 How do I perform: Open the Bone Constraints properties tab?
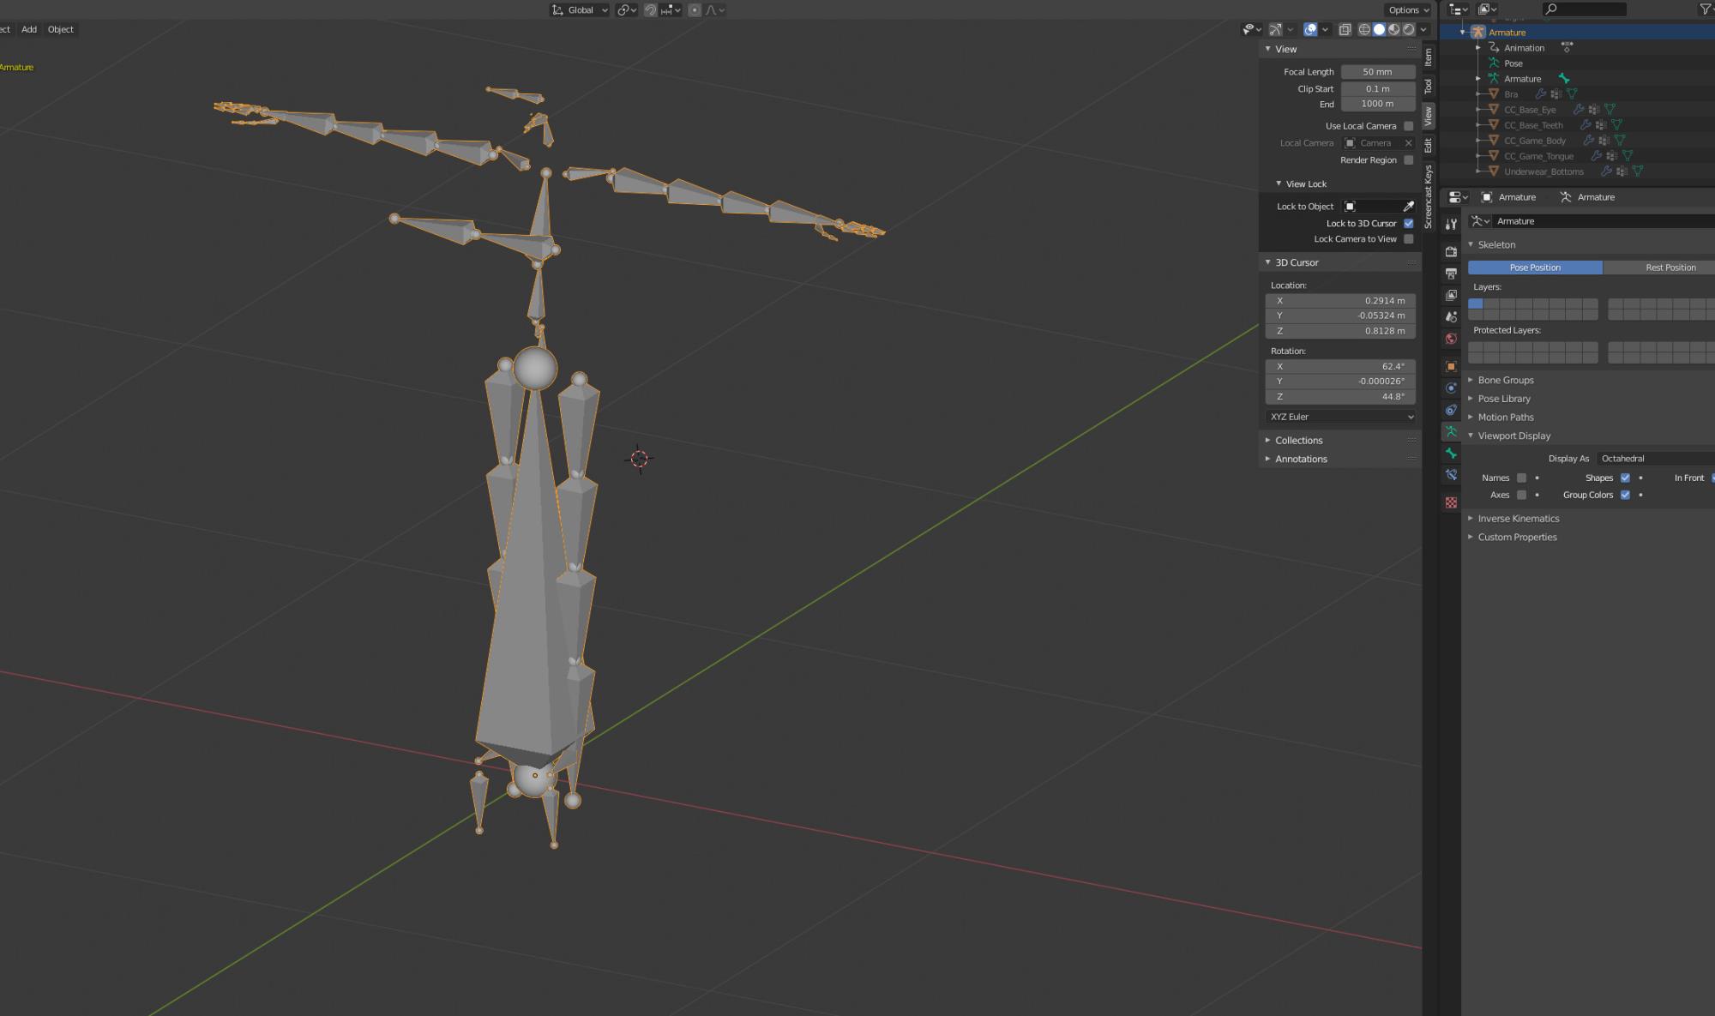(x=1451, y=474)
